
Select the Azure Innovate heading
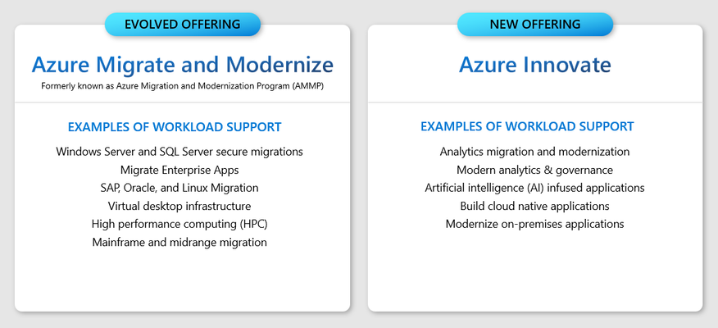(x=535, y=64)
